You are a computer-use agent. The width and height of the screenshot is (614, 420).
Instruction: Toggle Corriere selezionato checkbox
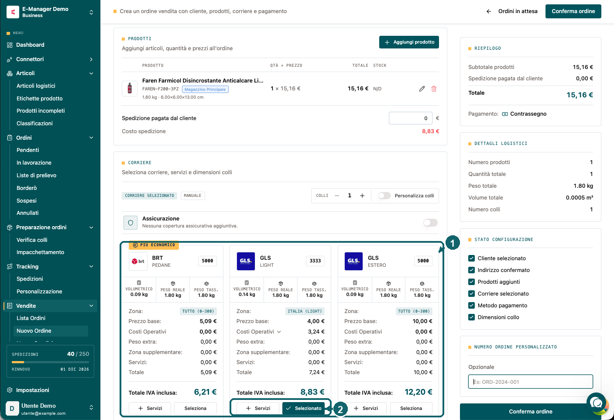click(471, 294)
